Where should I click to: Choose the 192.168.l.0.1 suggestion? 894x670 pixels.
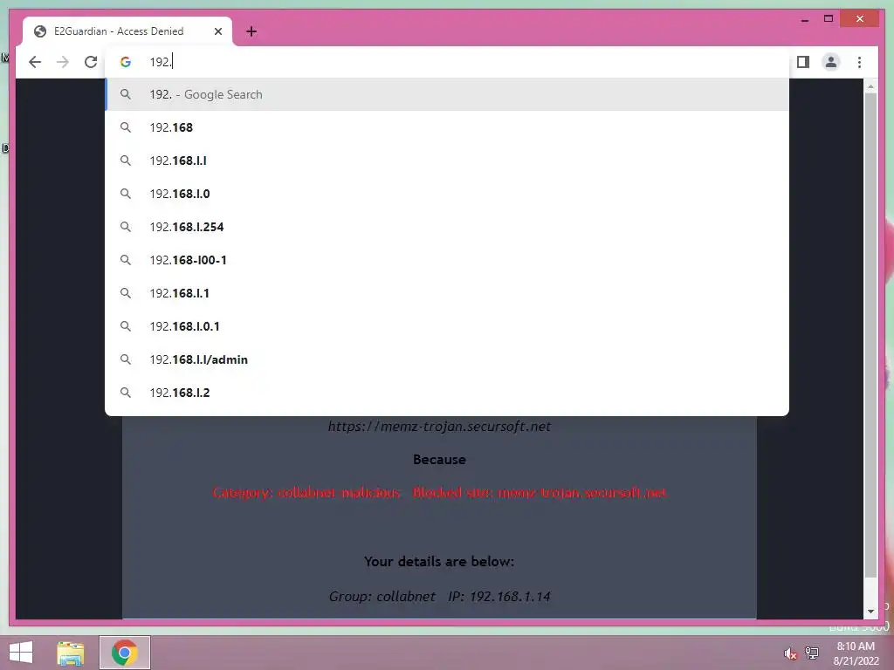[x=447, y=326]
